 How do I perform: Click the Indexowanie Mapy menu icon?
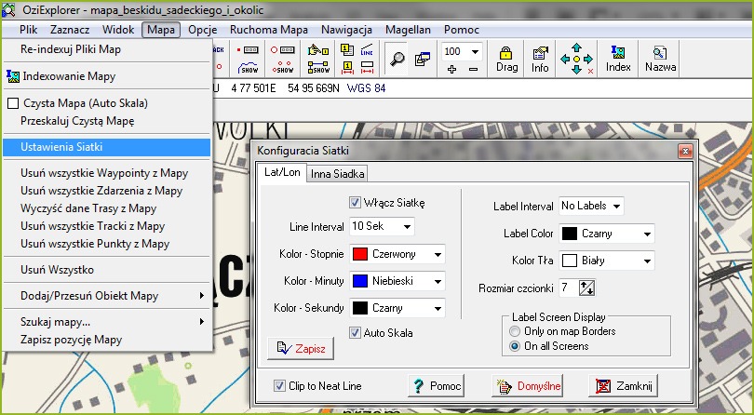[x=13, y=76]
